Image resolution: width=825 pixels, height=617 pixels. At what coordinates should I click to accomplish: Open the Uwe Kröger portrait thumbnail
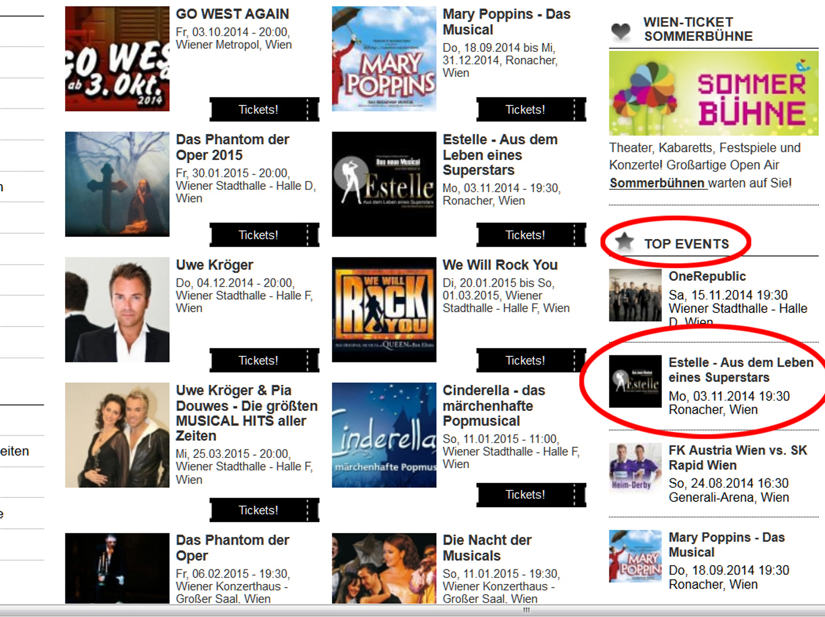[117, 310]
